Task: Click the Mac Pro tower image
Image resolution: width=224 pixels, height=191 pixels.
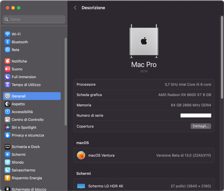Action: click(x=144, y=41)
